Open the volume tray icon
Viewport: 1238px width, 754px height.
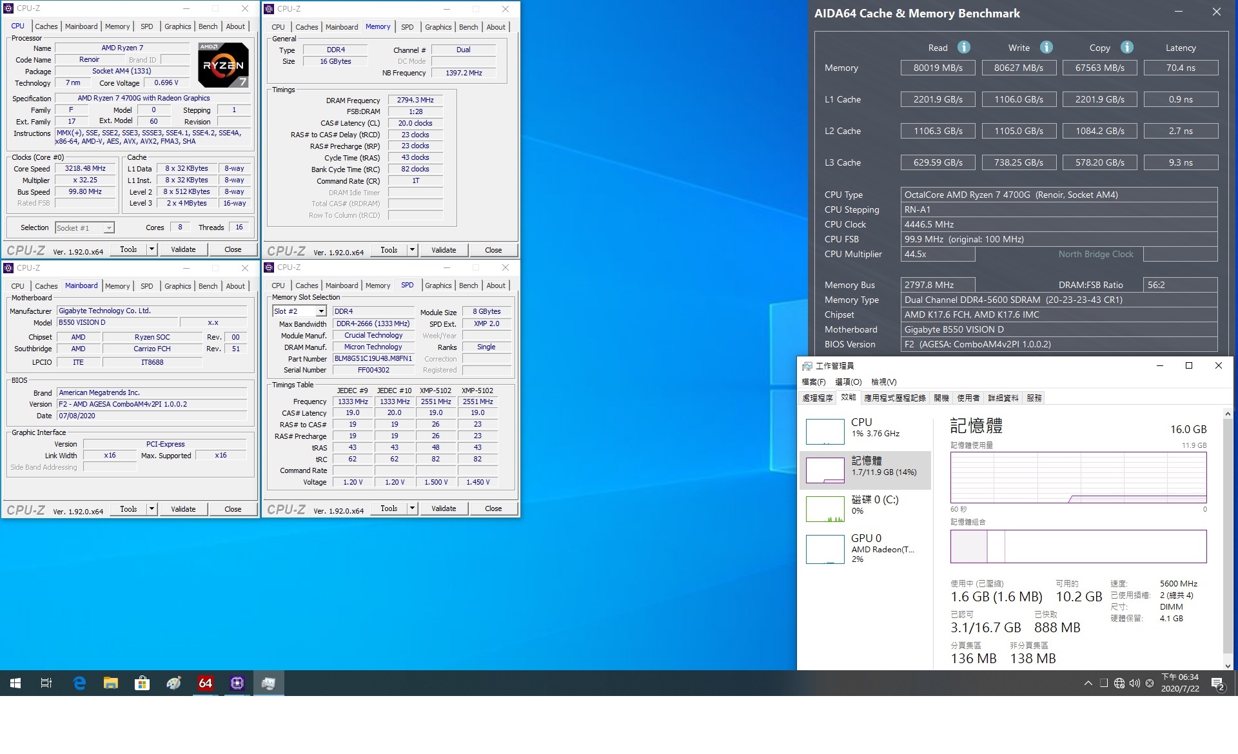pos(1135,683)
